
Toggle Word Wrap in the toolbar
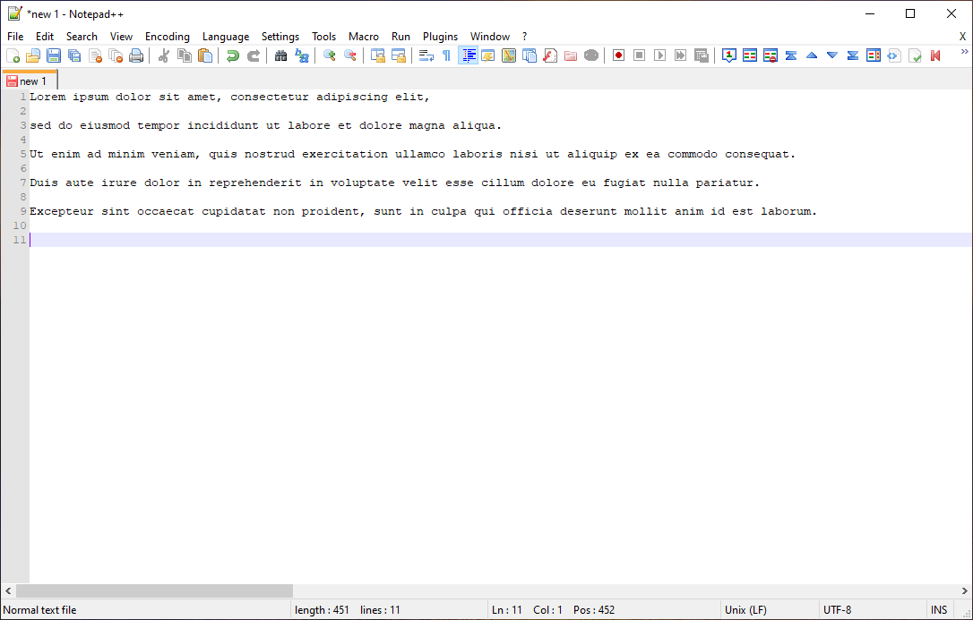click(x=426, y=55)
